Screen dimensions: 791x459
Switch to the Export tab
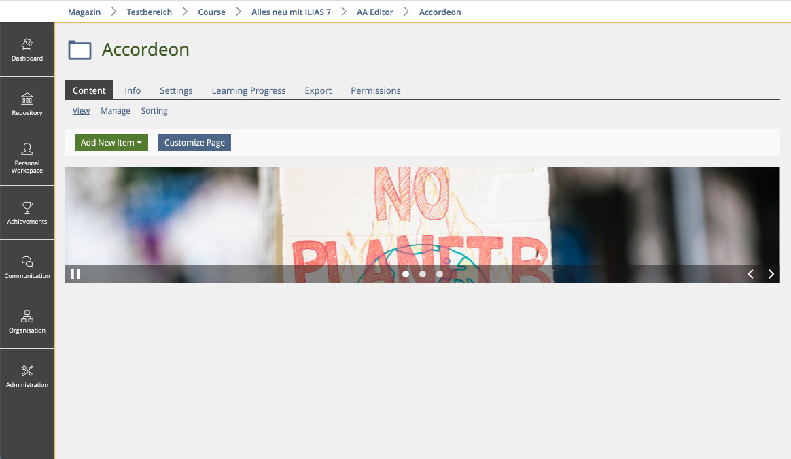(x=318, y=90)
